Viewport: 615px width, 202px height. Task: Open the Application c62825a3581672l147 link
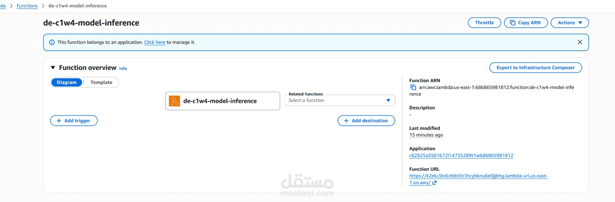pos(461,156)
